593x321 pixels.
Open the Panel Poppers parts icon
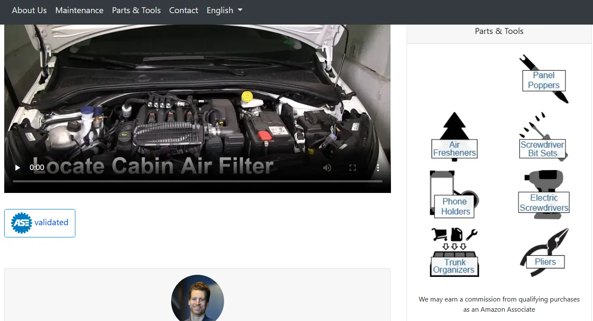544,79
